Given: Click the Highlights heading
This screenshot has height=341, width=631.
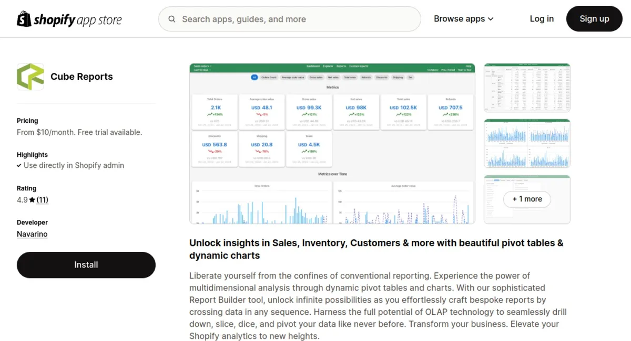Looking at the screenshot, I should 32,155.
